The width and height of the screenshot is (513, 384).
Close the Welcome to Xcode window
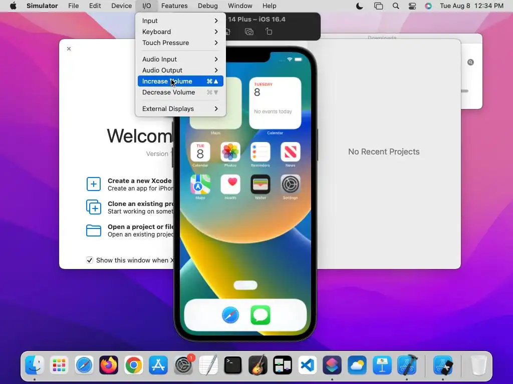point(69,48)
